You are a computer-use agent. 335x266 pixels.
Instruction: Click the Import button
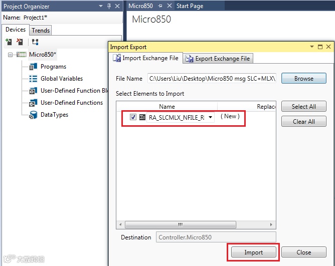pyautogui.click(x=254, y=252)
